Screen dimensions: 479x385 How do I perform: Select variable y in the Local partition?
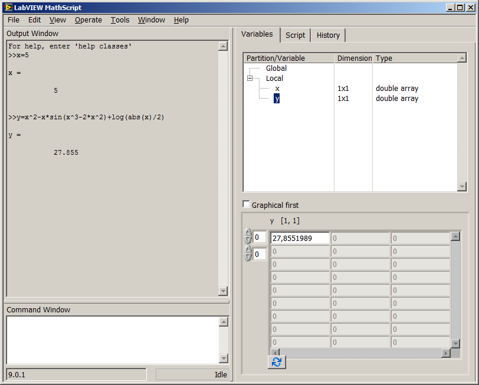277,99
